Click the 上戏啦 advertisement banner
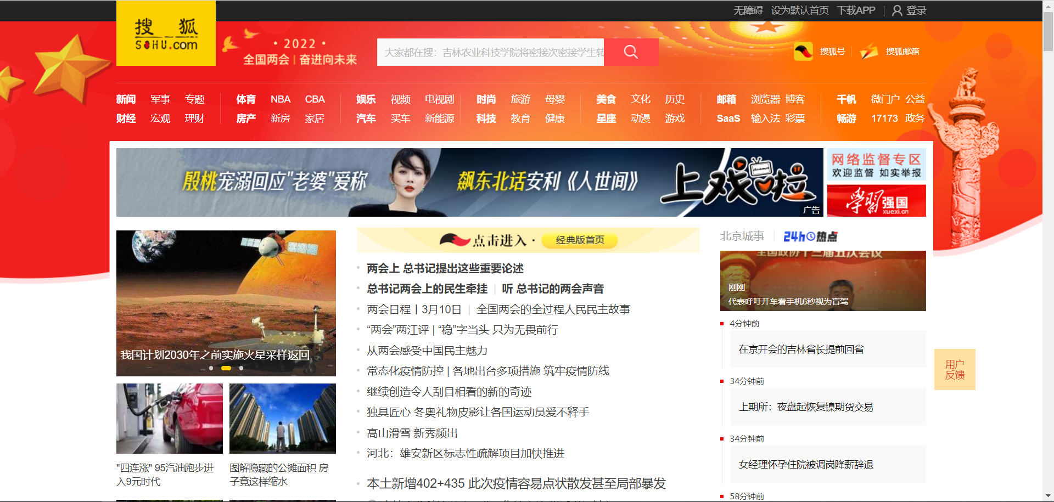The width and height of the screenshot is (1054, 502). point(469,182)
